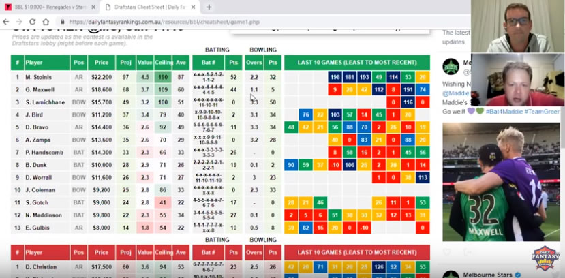This screenshot has width=565, height=278.
Task: Click price $18,600 for Maxwell
Action: tap(102, 90)
